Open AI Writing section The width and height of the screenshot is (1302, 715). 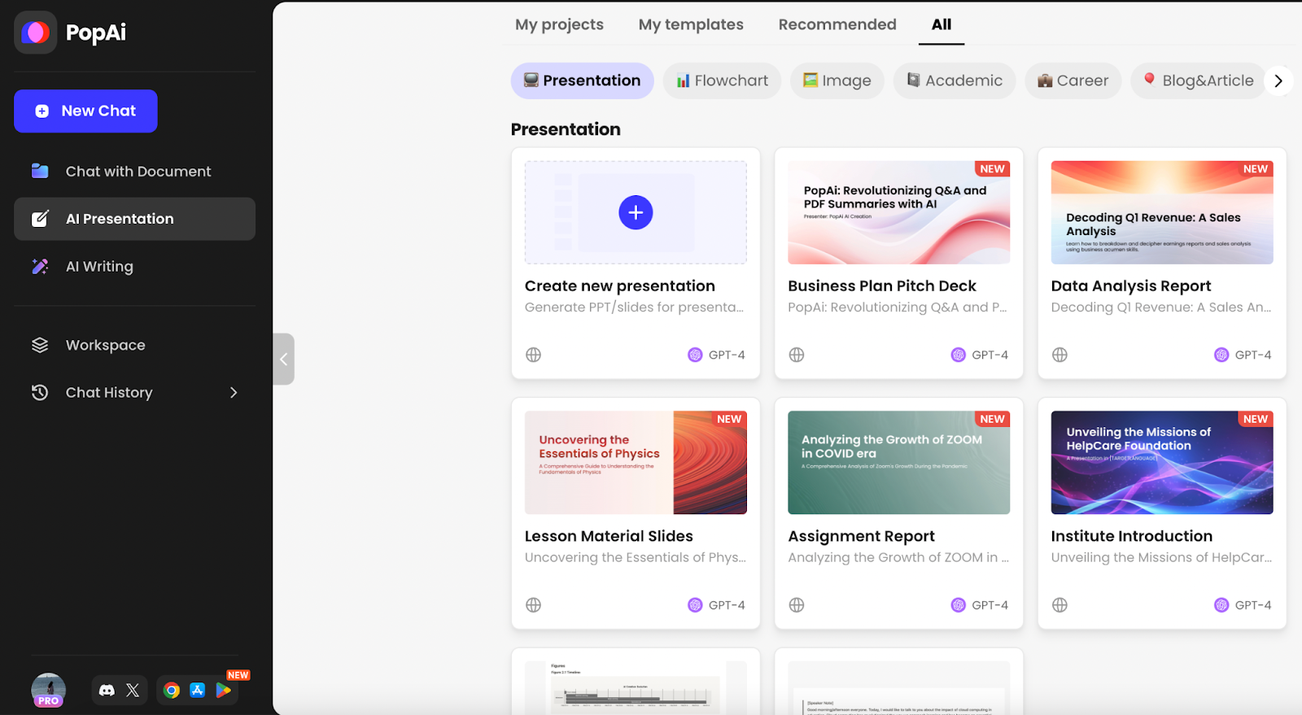pyautogui.click(x=134, y=266)
